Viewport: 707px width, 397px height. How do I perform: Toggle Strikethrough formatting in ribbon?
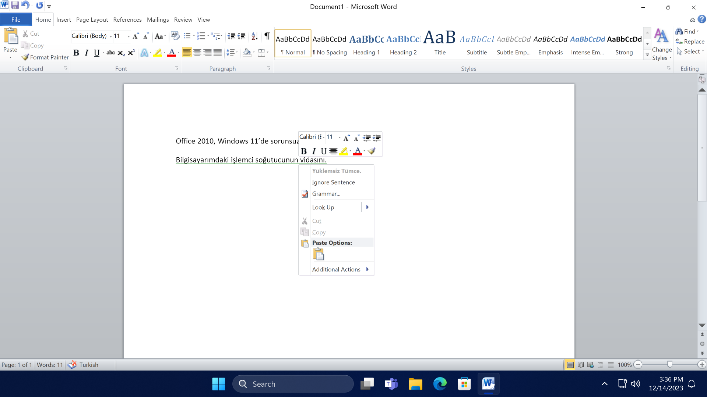coord(110,53)
